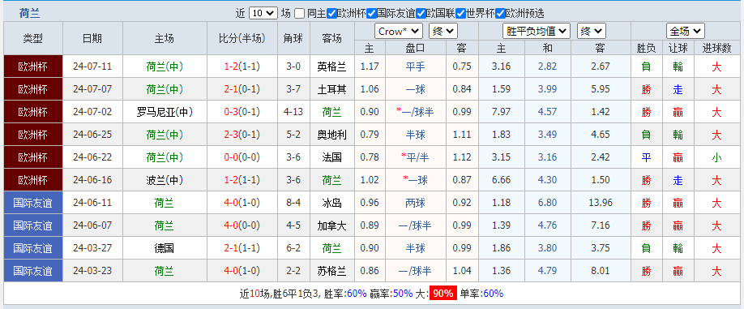744x309 pixels.
Task: Uncheck the 世界杯 filter checkbox
Action: [460, 13]
